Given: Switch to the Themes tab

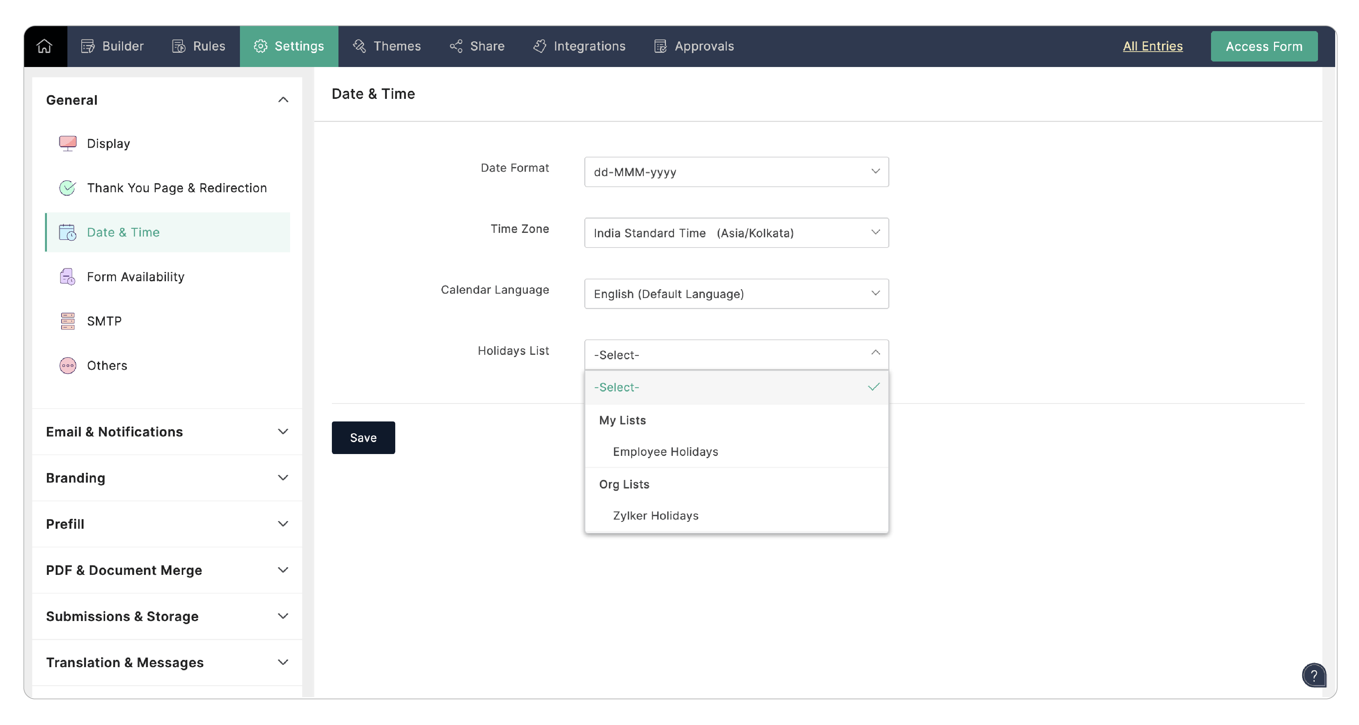Looking at the screenshot, I should 387,47.
